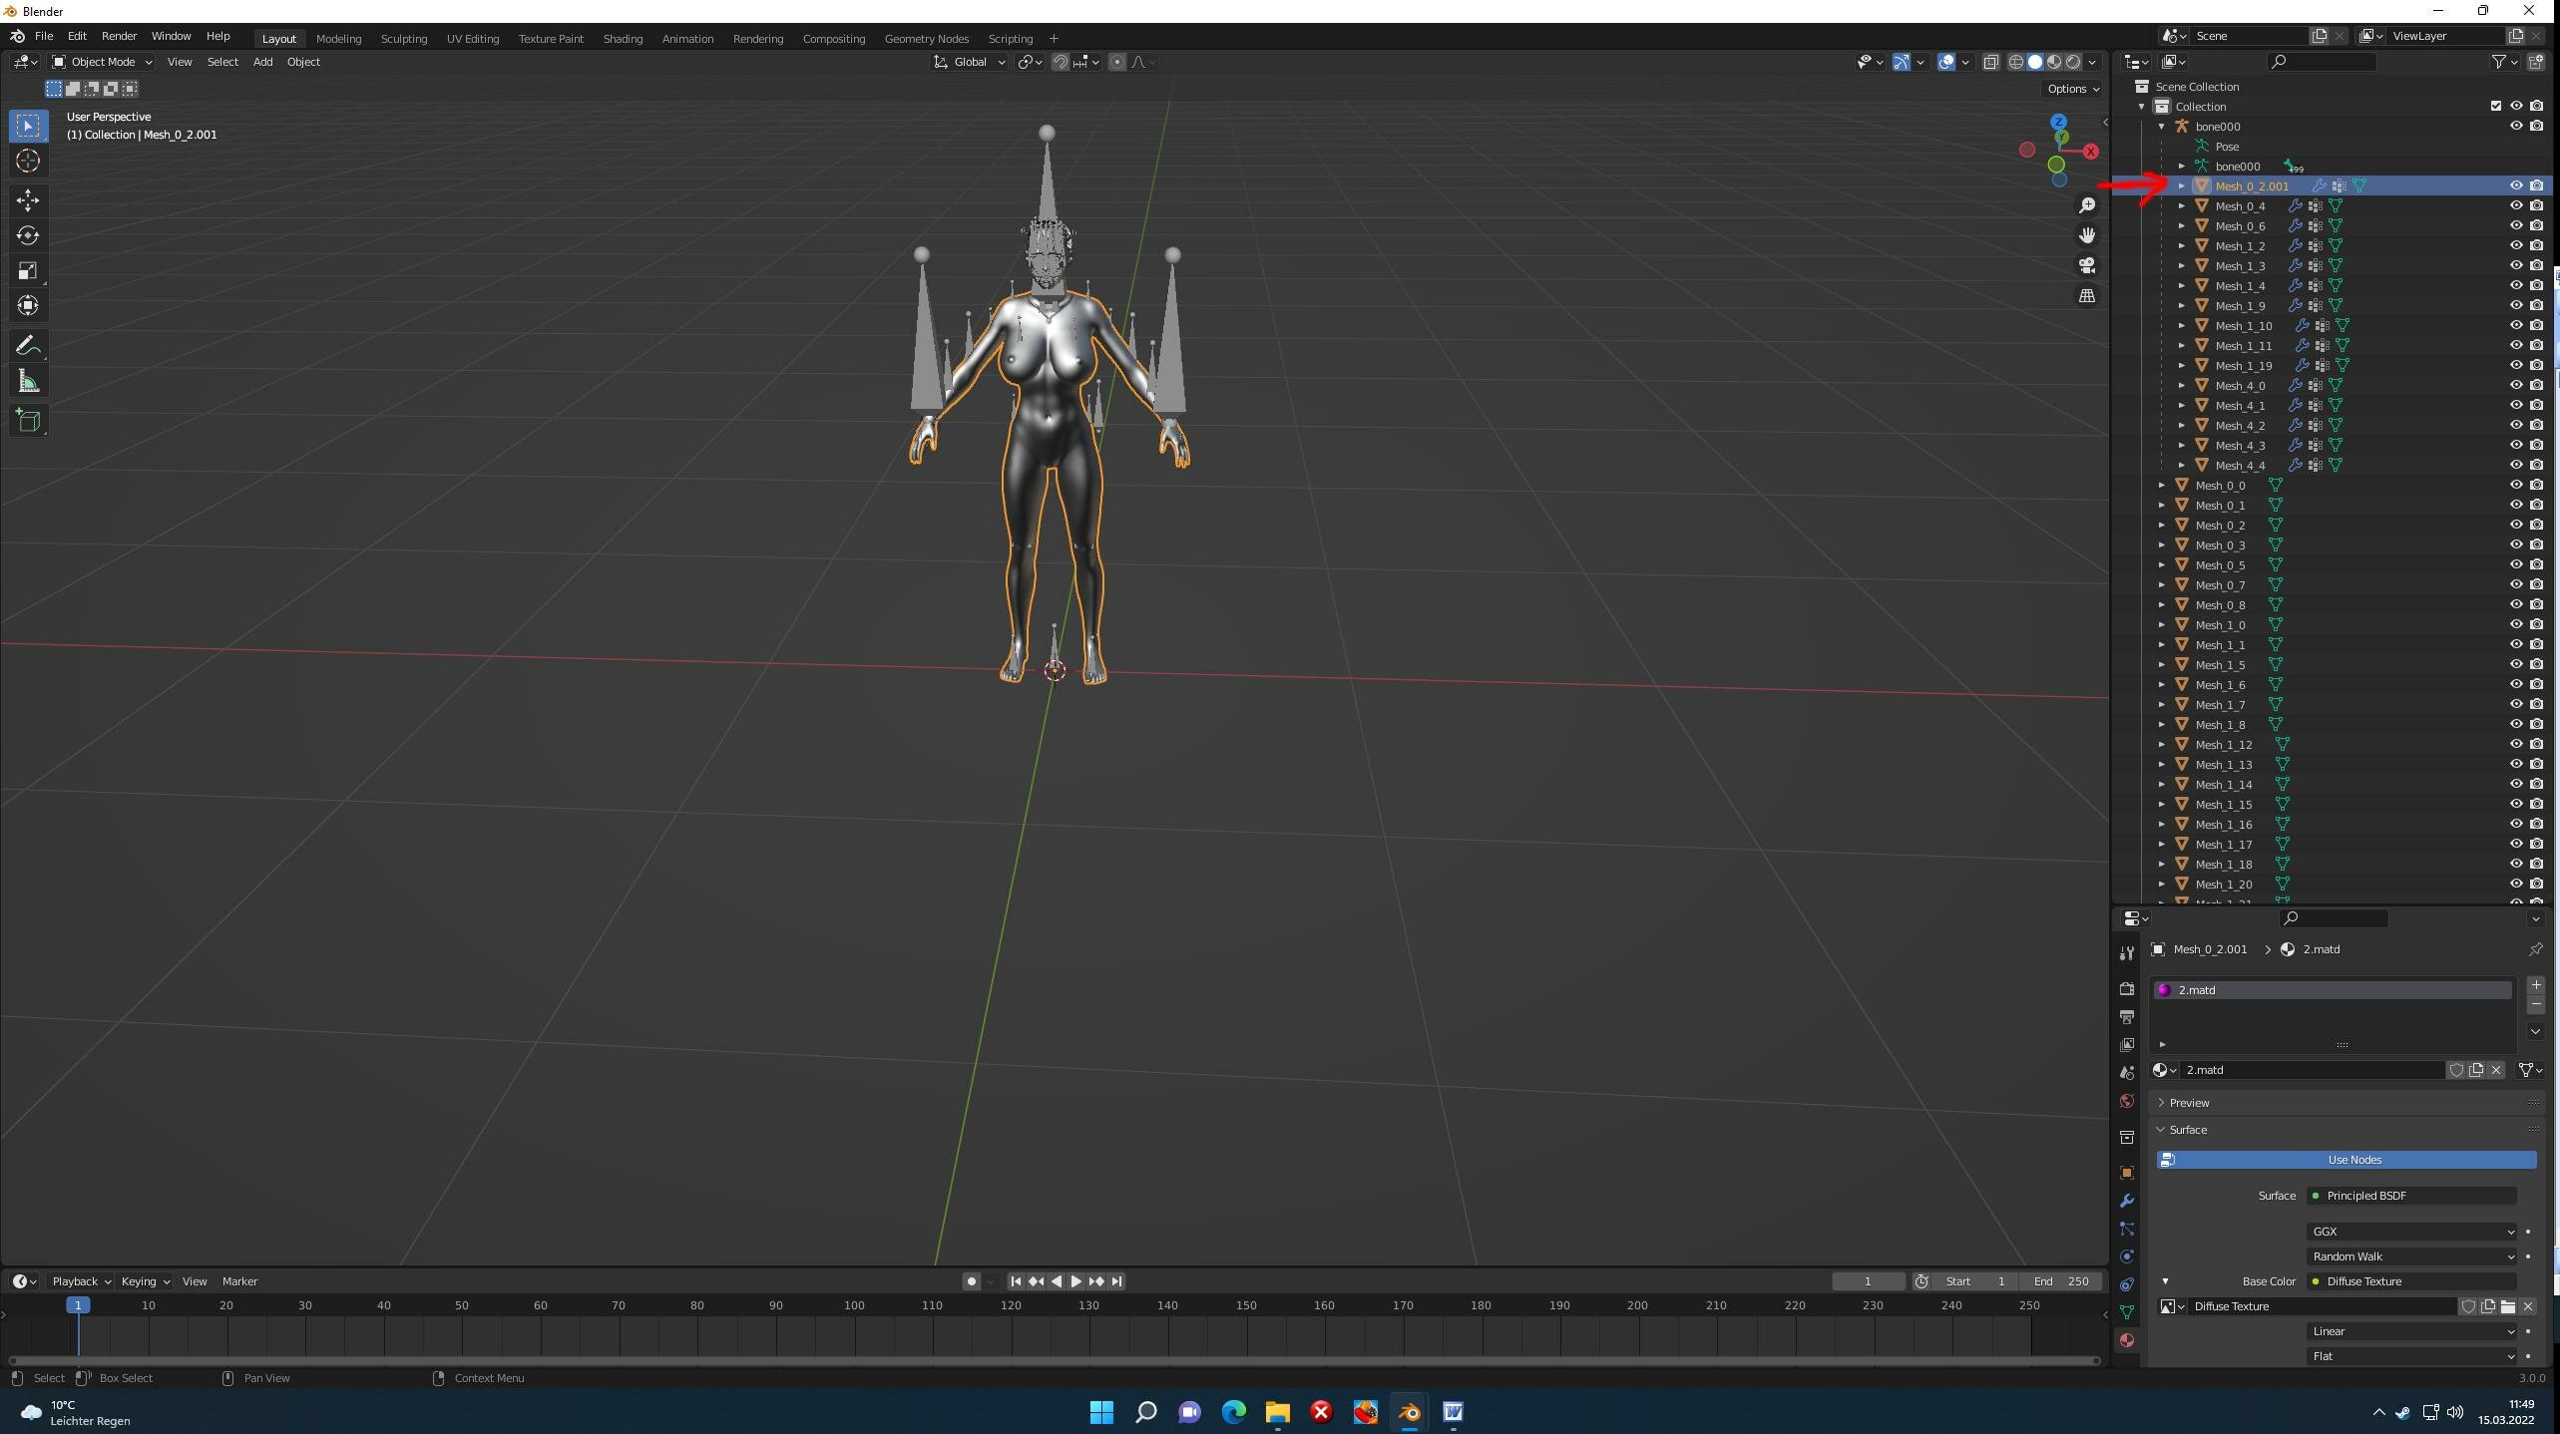Open GGX distribution dropdown
This screenshot has height=1434, width=2560.
2412,1232
